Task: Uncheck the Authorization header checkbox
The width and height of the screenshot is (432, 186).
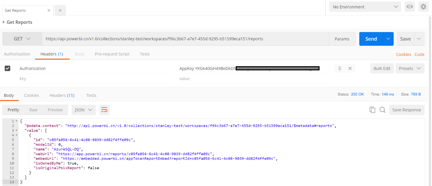Action: pos(8,68)
